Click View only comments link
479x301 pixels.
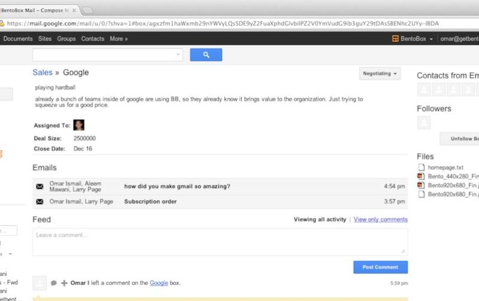click(x=381, y=220)
